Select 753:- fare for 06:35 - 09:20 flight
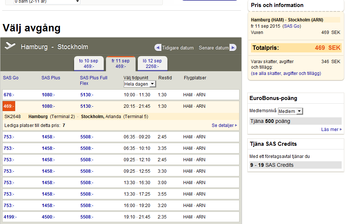 tap(9, 137)
